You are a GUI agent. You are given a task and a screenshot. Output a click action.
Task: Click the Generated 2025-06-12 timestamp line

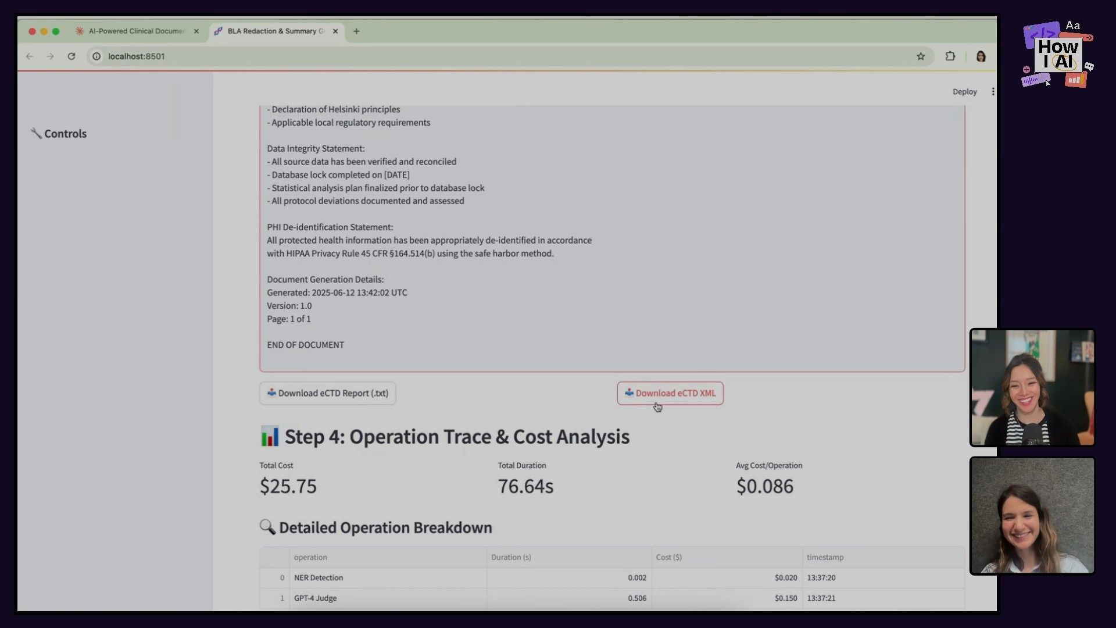[x=337, y=292]
